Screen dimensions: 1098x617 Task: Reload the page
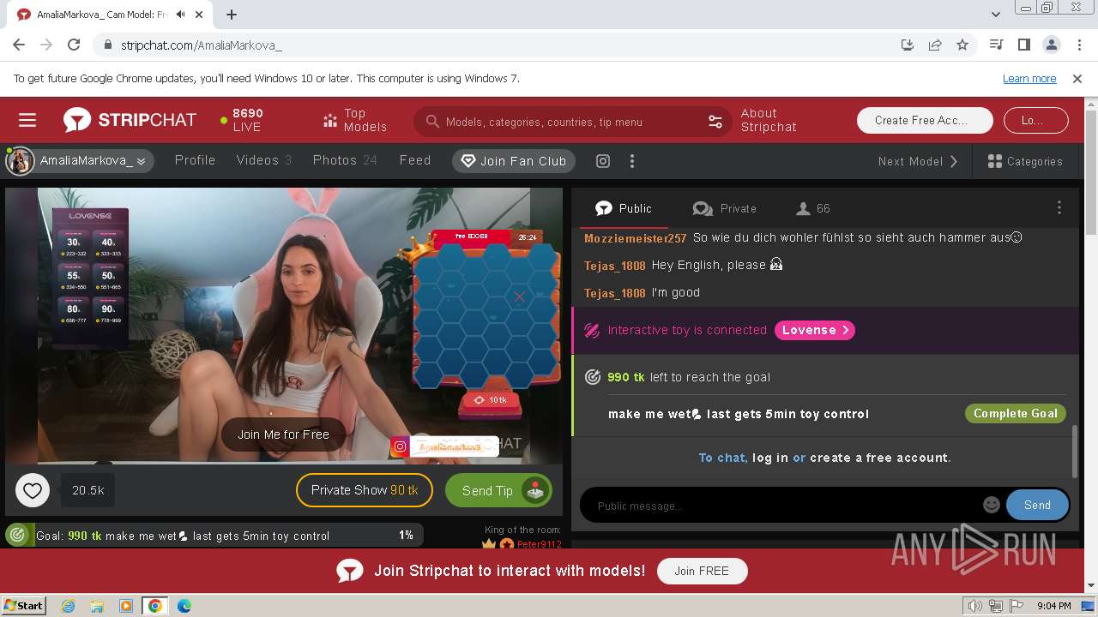[x=74, y=45]
